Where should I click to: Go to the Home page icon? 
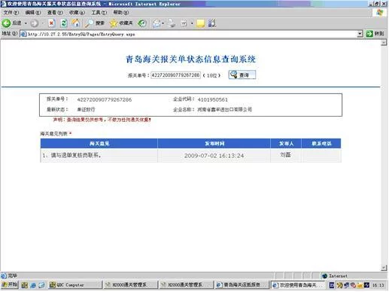click(76, 23)
